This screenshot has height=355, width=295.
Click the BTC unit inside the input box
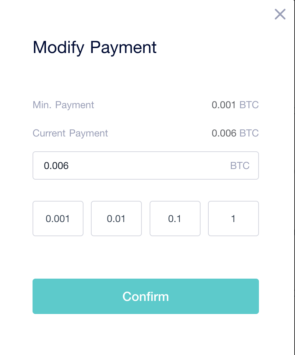[240, 165]
